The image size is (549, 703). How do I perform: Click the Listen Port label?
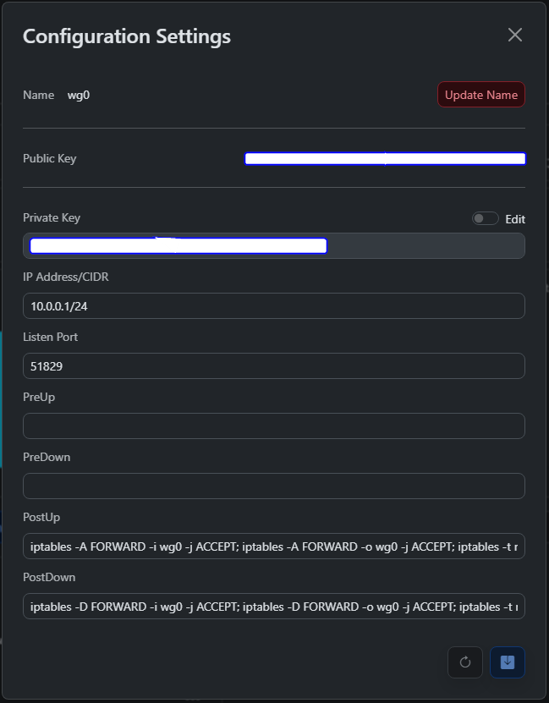pos(50,337)
